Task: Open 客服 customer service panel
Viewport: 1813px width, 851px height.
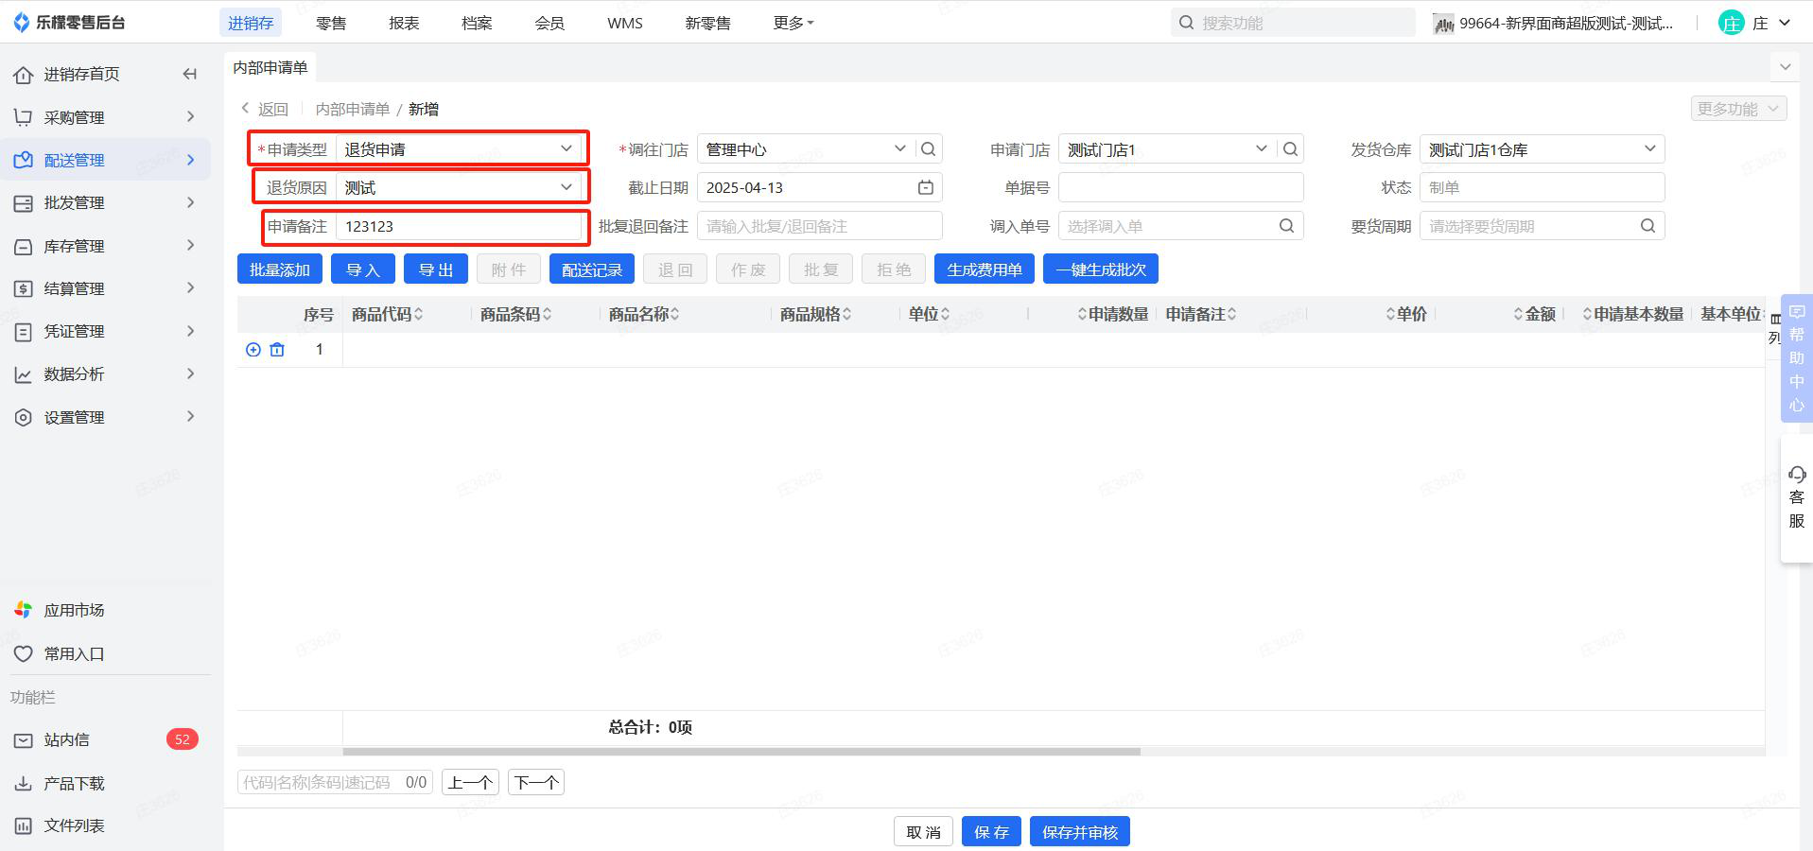Action: click(1796, 497)
